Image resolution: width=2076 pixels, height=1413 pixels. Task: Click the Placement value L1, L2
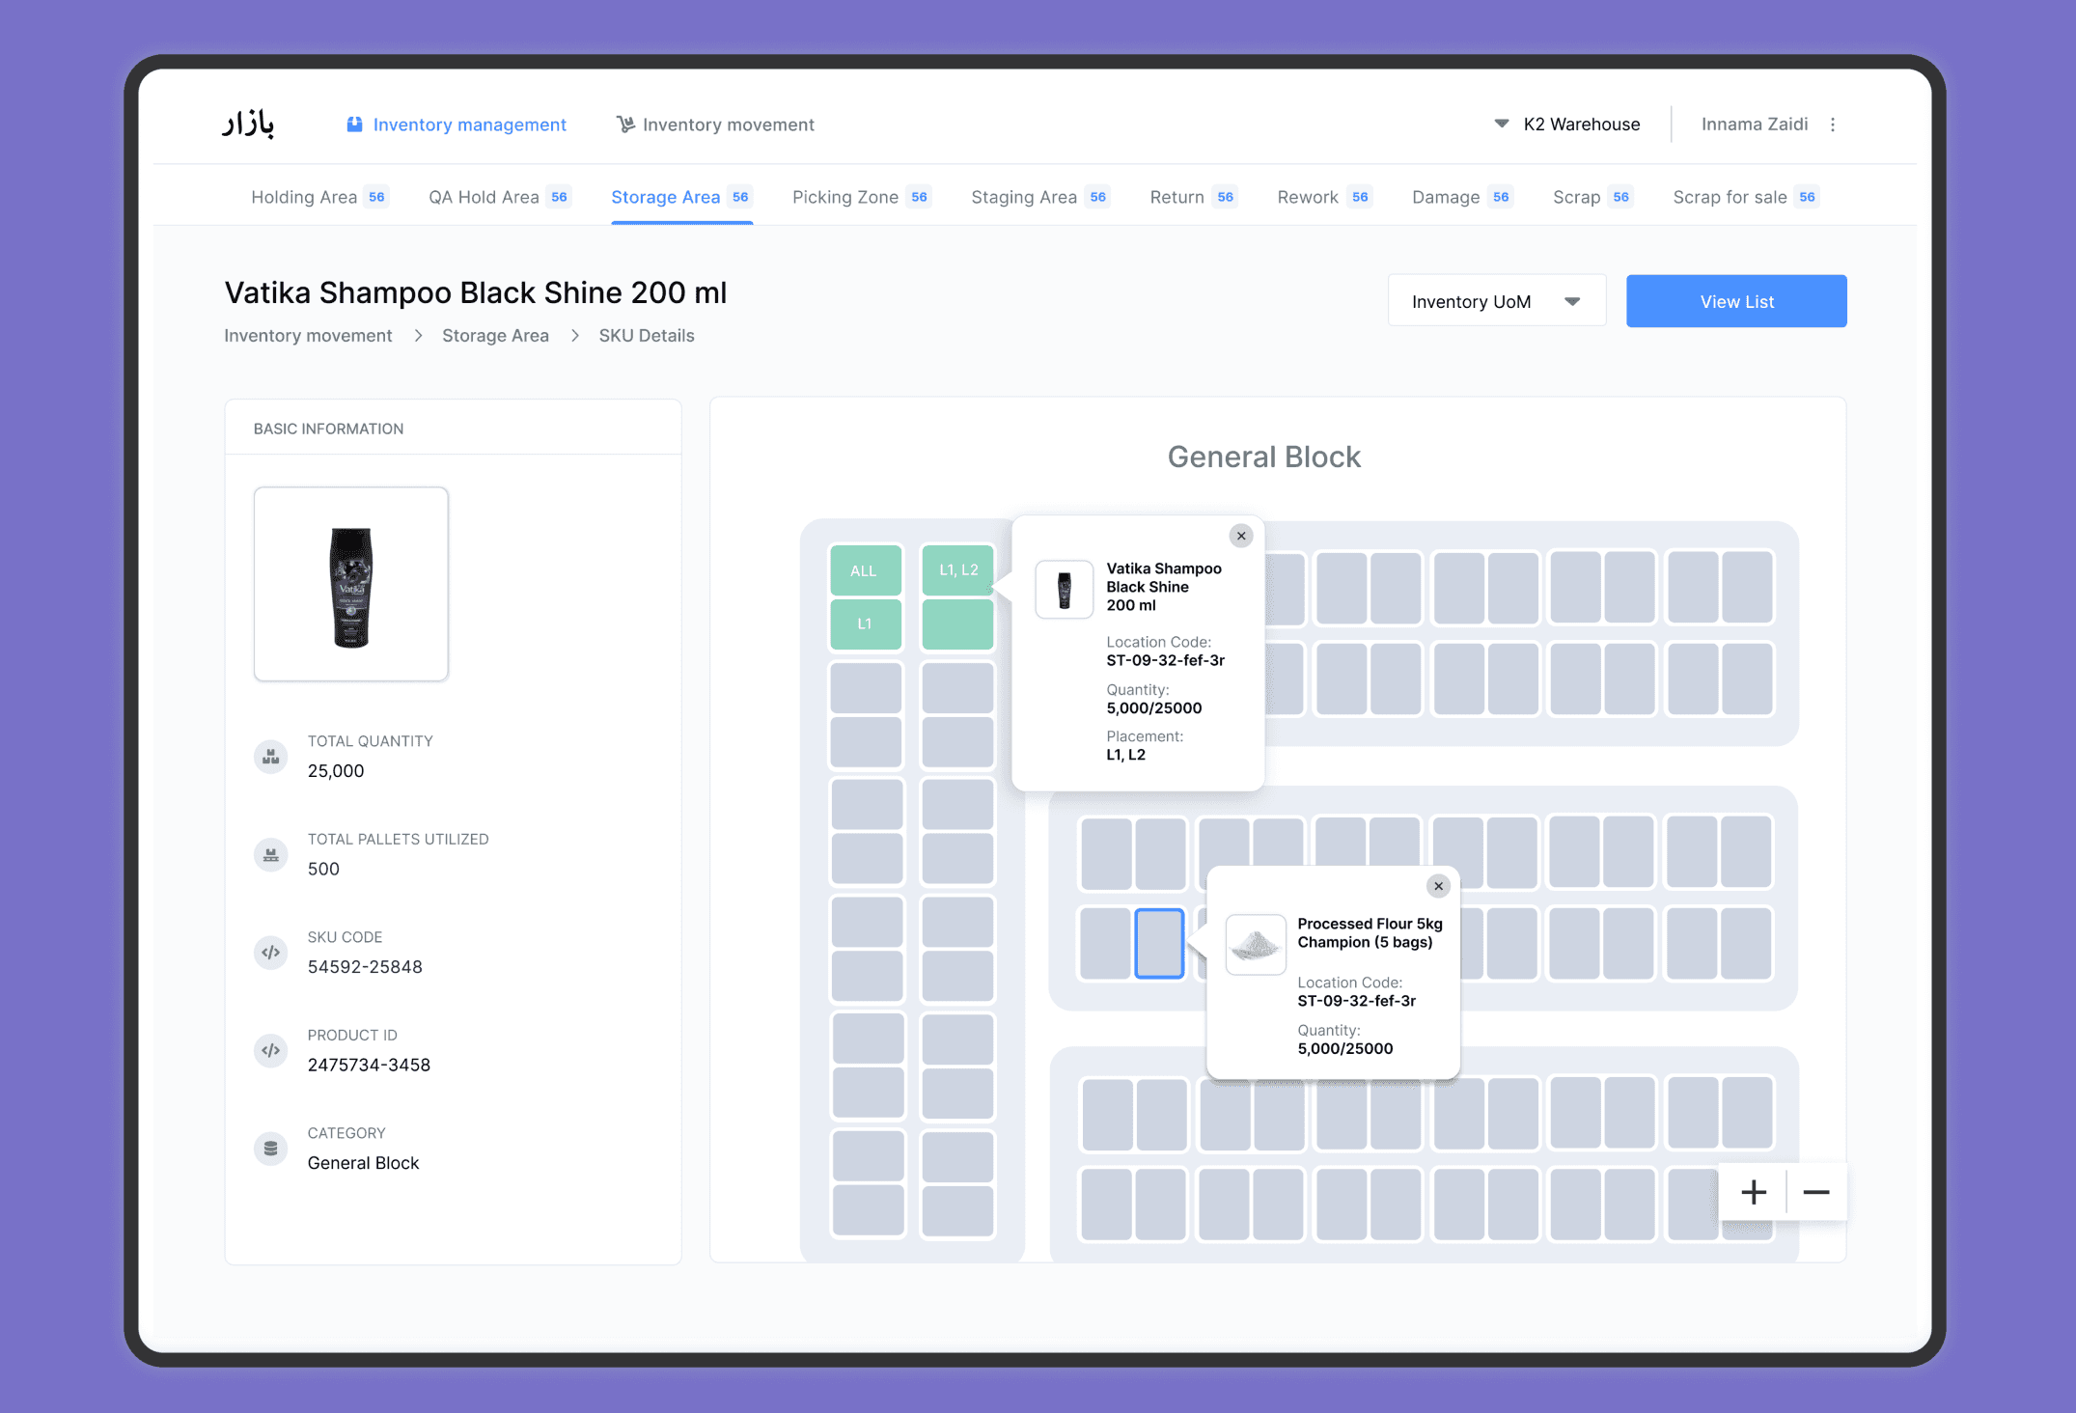tap(1125, 755)
